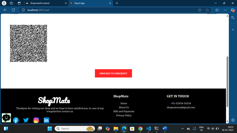Click the taskbar Search box

75,129
